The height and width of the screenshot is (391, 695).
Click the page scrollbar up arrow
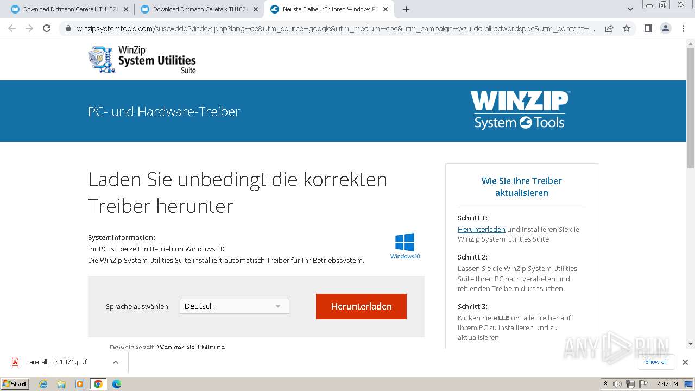click(x=690, y=43)
